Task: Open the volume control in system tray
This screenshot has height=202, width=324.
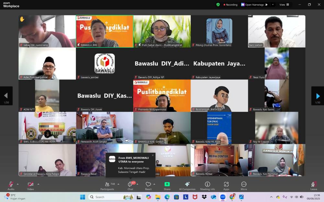Action: [x=296, y=197]
